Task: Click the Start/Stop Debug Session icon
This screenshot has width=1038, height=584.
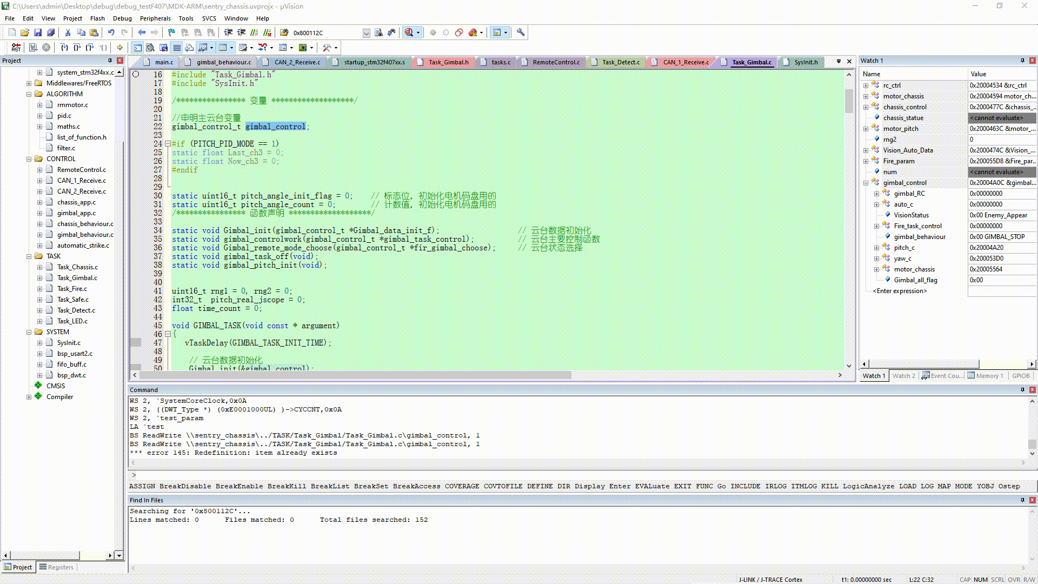Action: point(410,32)
